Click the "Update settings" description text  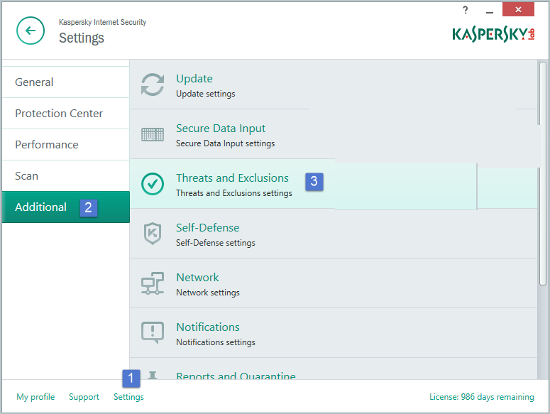(x=206, y=94)
